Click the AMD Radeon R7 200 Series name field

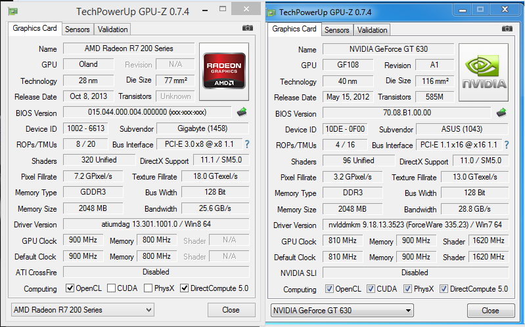pyautogui.click(x=129, y=48)
